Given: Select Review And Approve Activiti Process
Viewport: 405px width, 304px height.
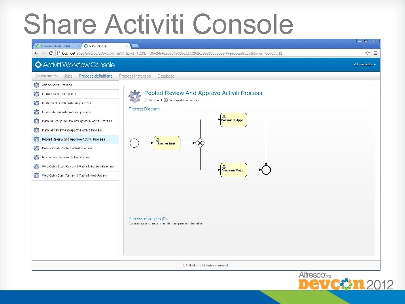Looking at the screenshot, I should pos(75,158).
